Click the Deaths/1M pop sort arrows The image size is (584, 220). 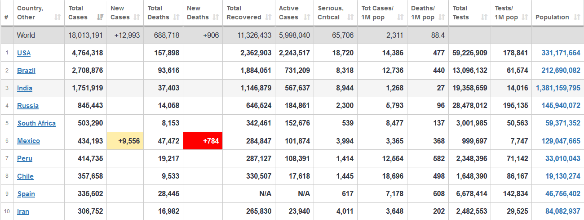coord(442,17)
